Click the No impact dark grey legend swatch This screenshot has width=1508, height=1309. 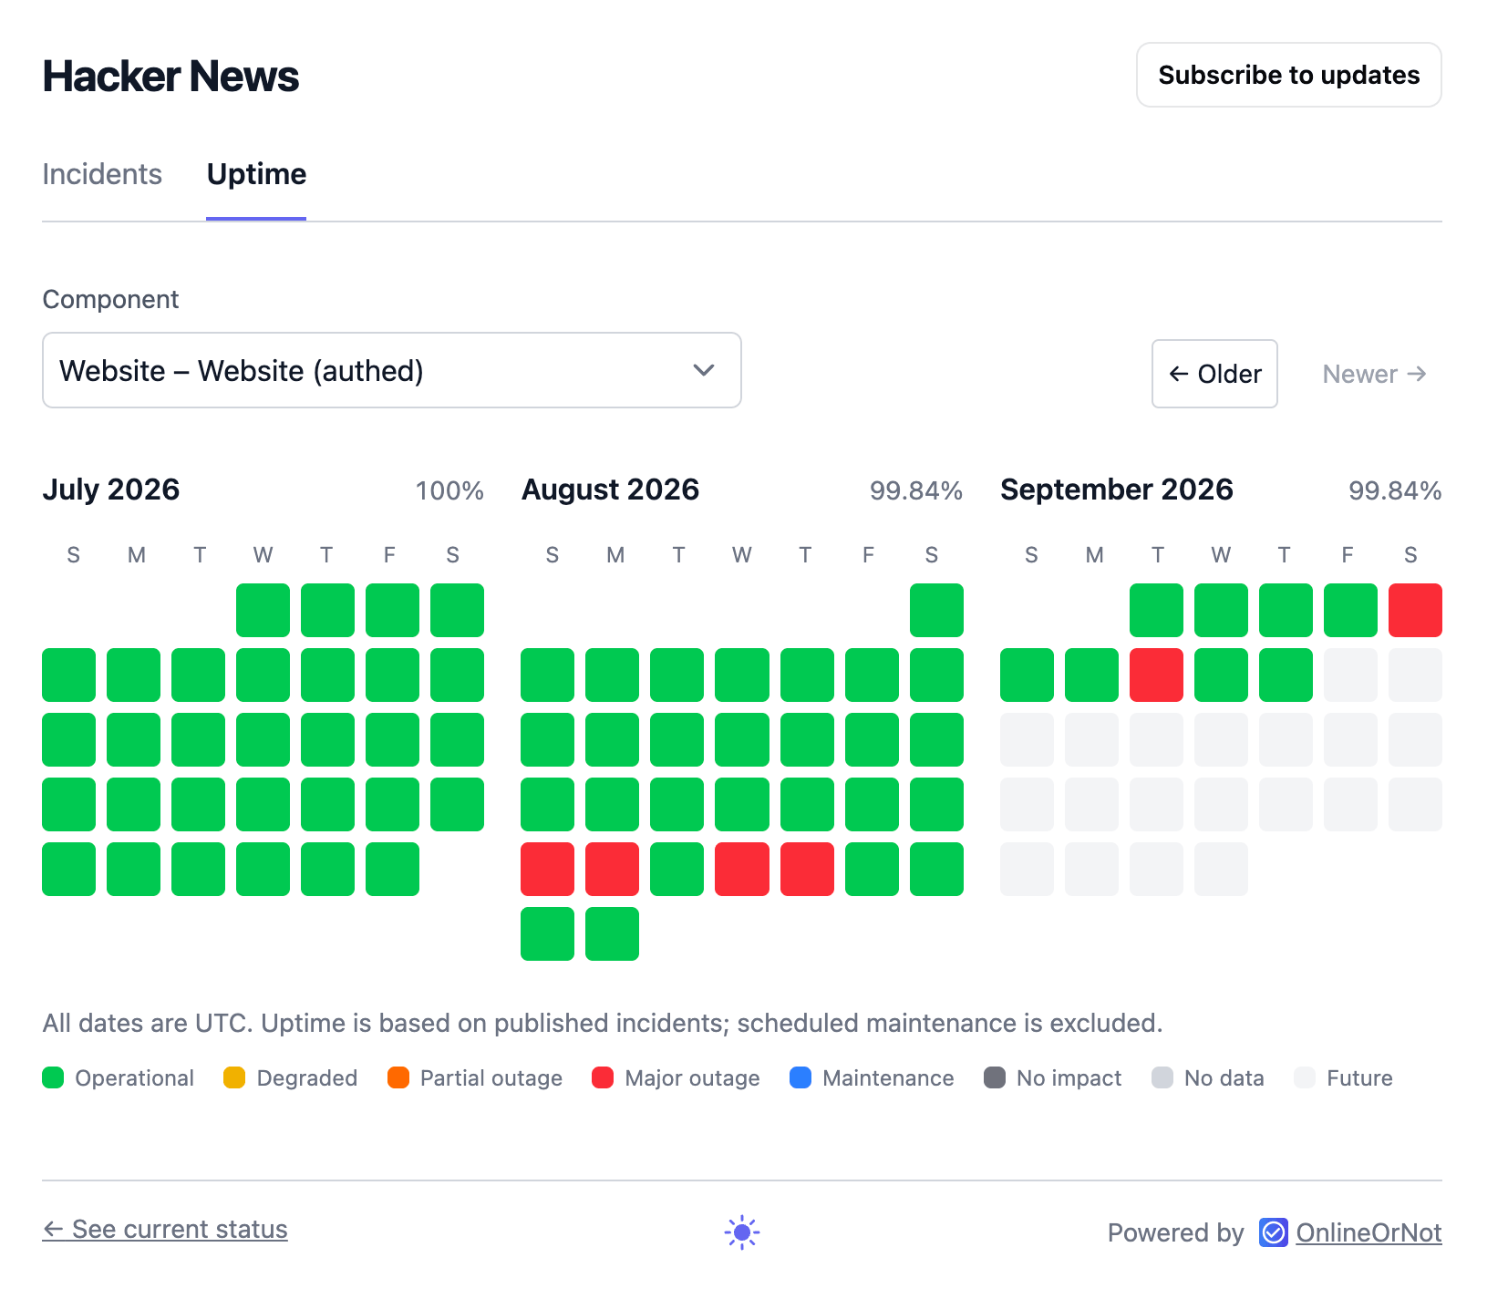[995, 1077]
